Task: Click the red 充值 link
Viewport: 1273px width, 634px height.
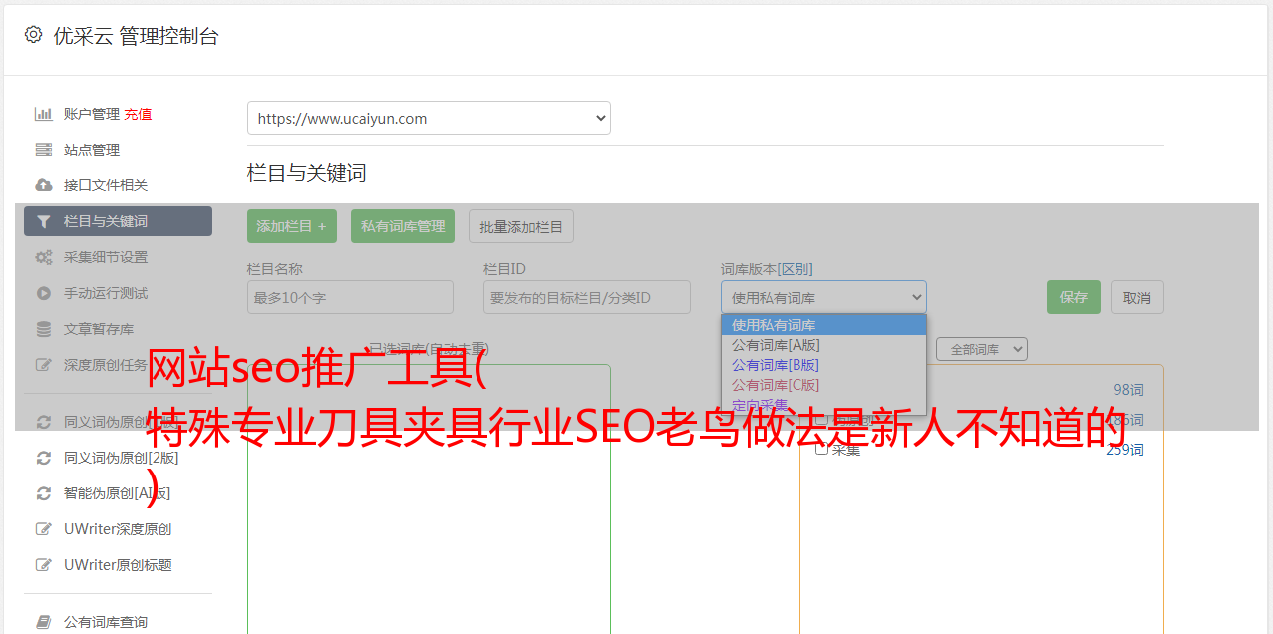Action: coord(138,114)
